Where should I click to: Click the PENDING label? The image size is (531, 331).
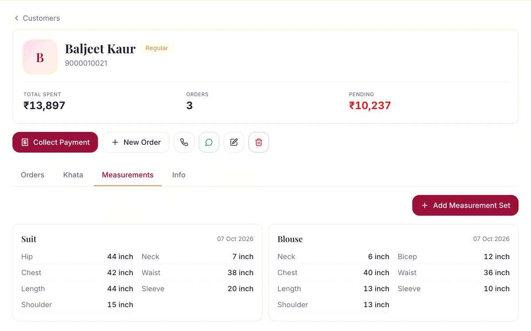tap(362, 94)
